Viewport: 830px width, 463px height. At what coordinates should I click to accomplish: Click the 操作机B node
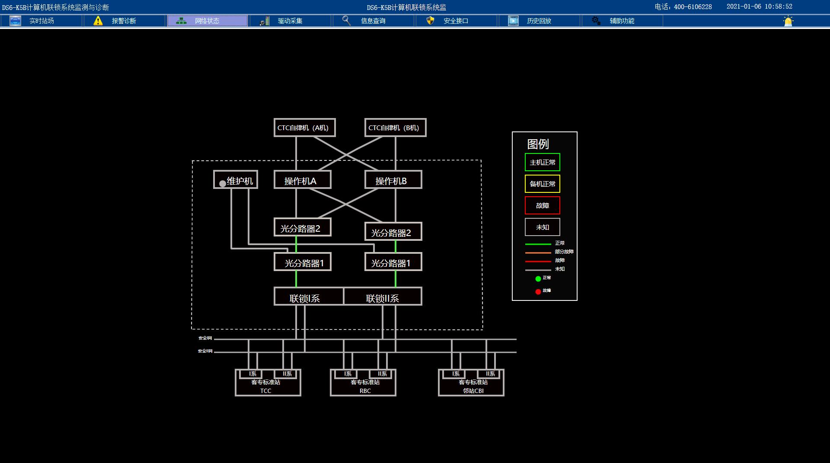click(393, 179)
